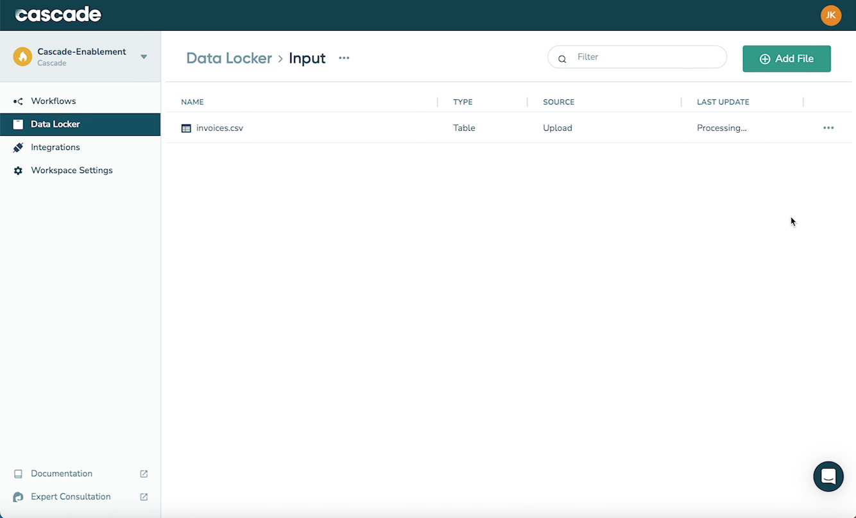Open row actions for invoices.csv
Viewport: 856px width, 518px height.
828,128
